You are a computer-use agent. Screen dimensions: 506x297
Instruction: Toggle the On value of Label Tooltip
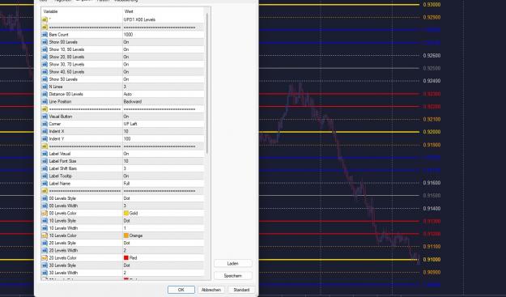(126, 176)
